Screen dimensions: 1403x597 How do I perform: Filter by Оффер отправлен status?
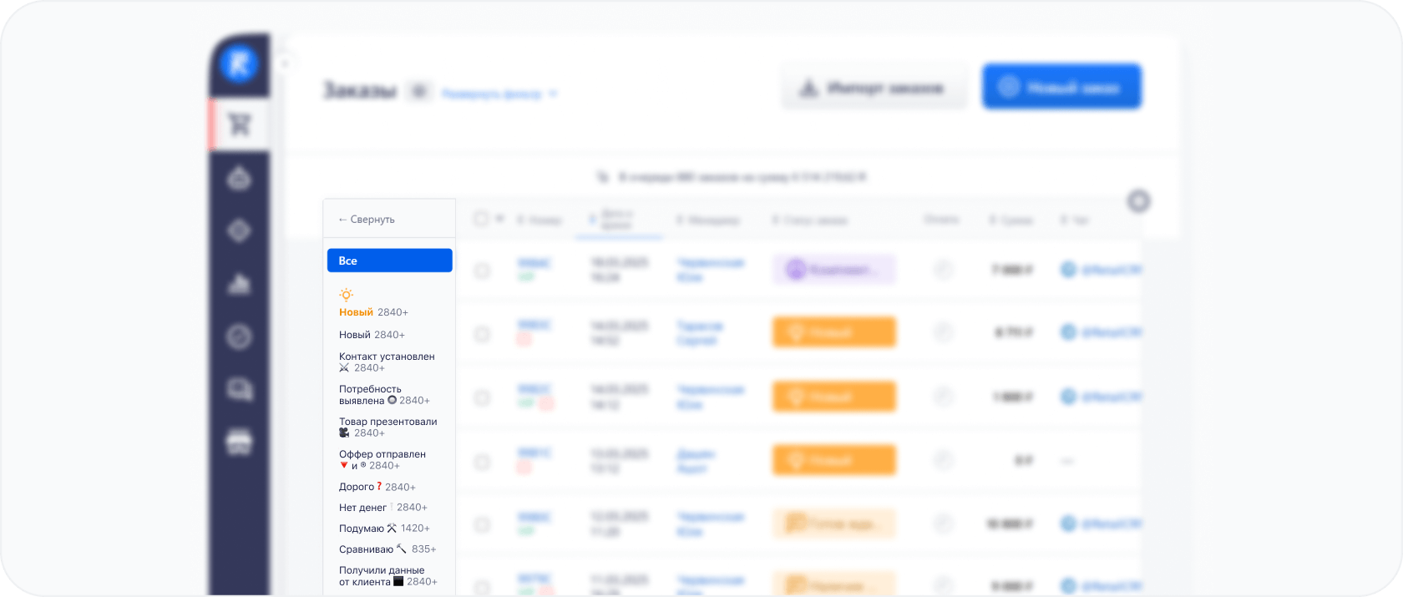[382, 460]
